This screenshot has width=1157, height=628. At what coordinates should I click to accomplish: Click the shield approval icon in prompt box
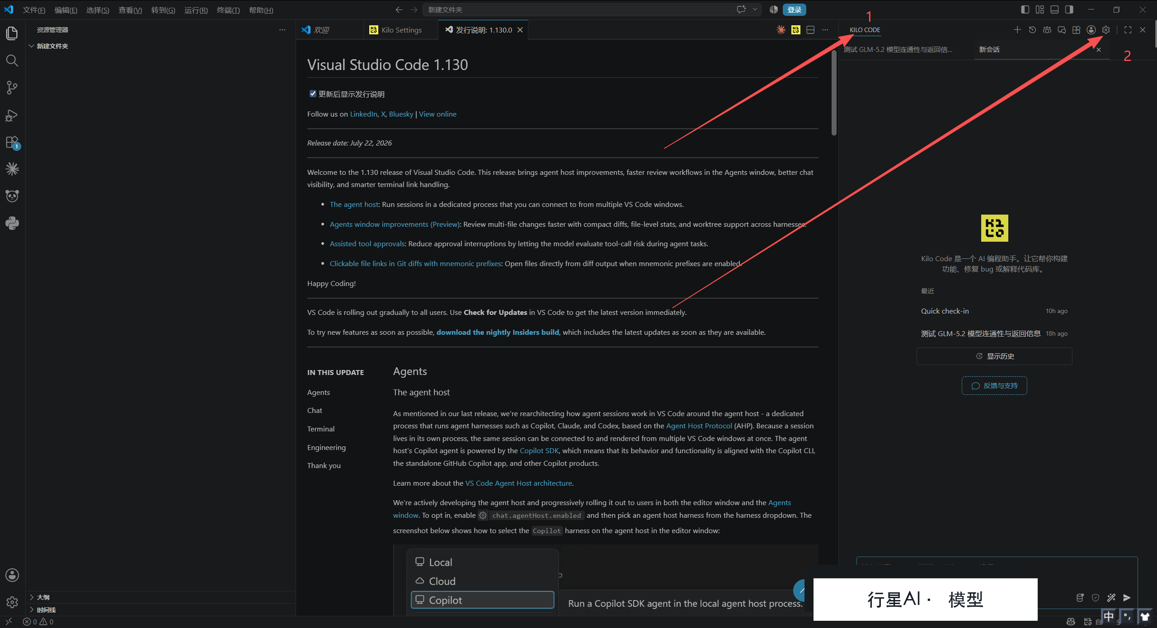1096,598
